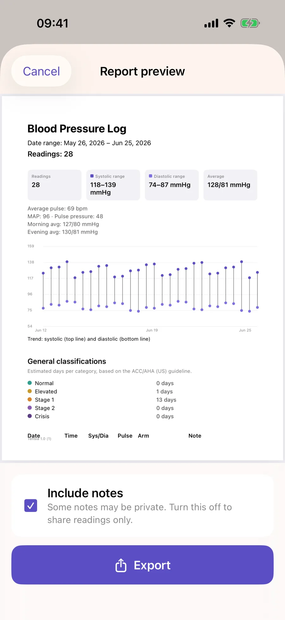The image size is (285, 620).
Task: Tap the Diastolic range 74–87 mmHg card
Action: (x=172, y=185)
